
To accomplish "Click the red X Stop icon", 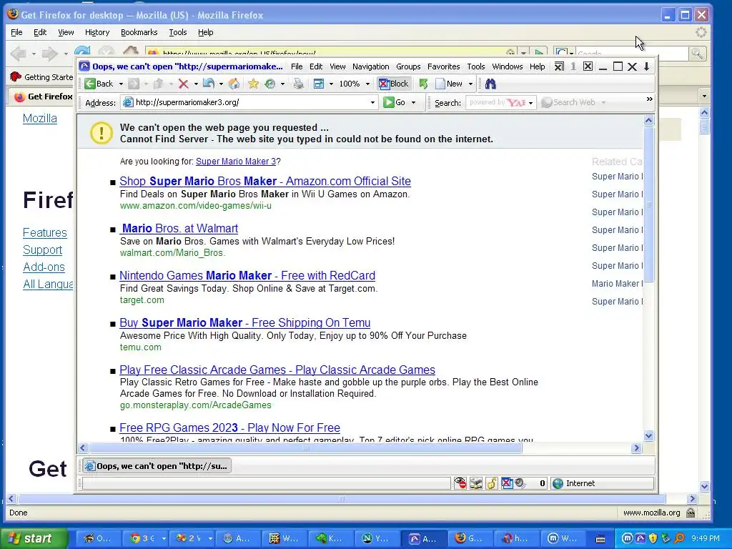I will 184,84.
